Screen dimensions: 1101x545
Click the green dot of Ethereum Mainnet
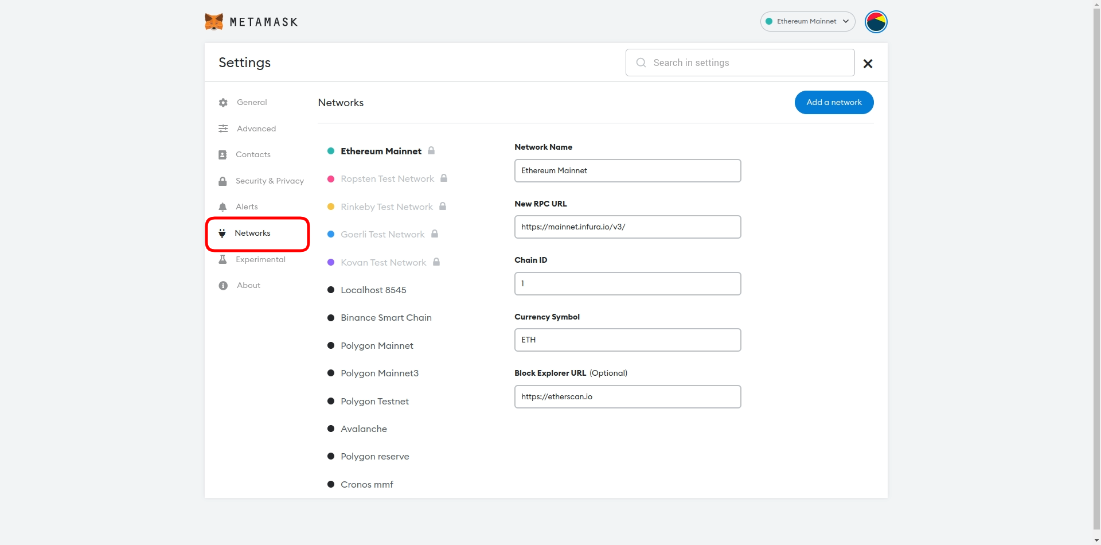(x=331, y=151)
